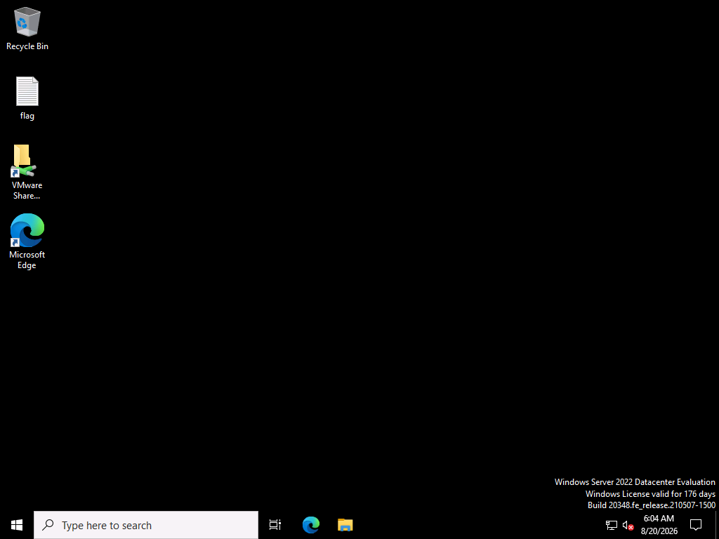Screen dimensions: 719x539
Task: Click the search magnifier icon in taskbar
Action: pyautogui.click(x=48, y=525)
